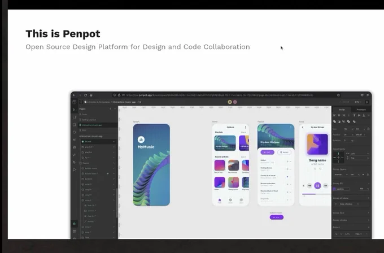Image resolution: width=384 pixels, height=253 pixels.
Task: Add a Group stroke with plus
Action: [x=368, y=220]
